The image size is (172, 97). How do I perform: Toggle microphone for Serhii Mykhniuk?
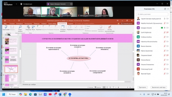tap(164, 32)
